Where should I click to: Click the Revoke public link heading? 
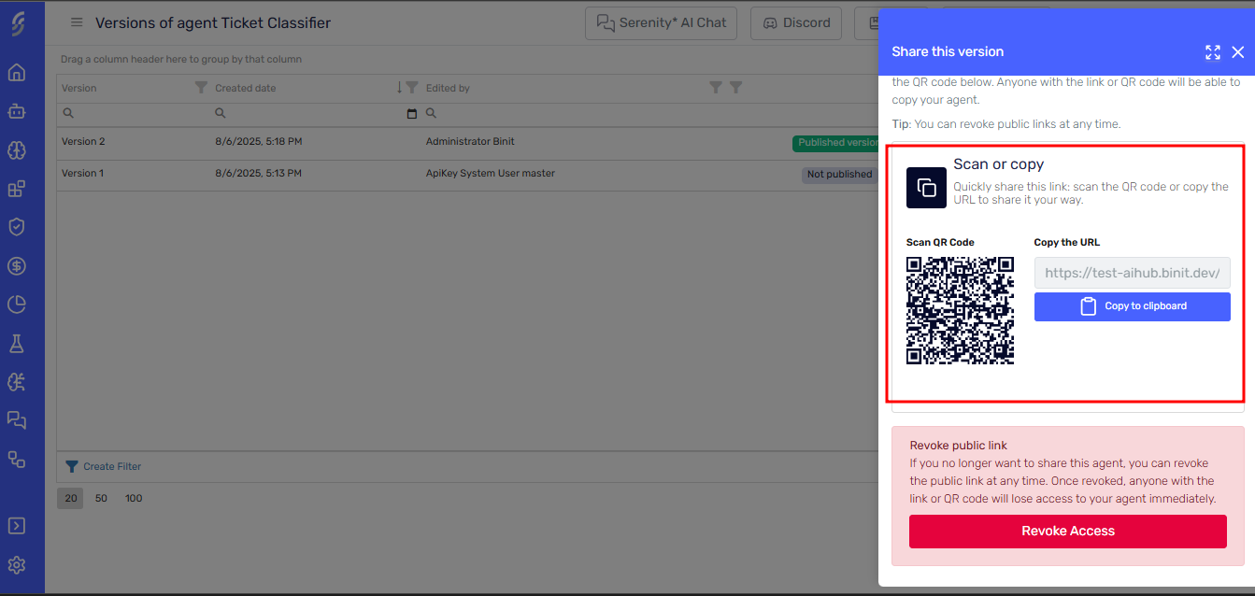click(x=958, y=446)
